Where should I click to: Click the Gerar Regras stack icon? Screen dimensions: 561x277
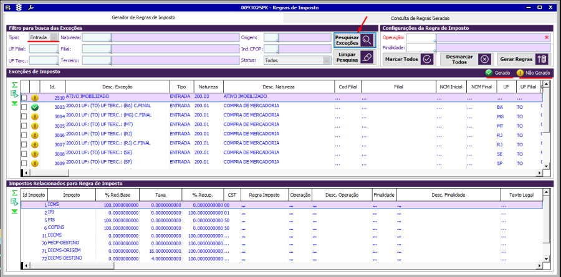[x=542, y=59]
